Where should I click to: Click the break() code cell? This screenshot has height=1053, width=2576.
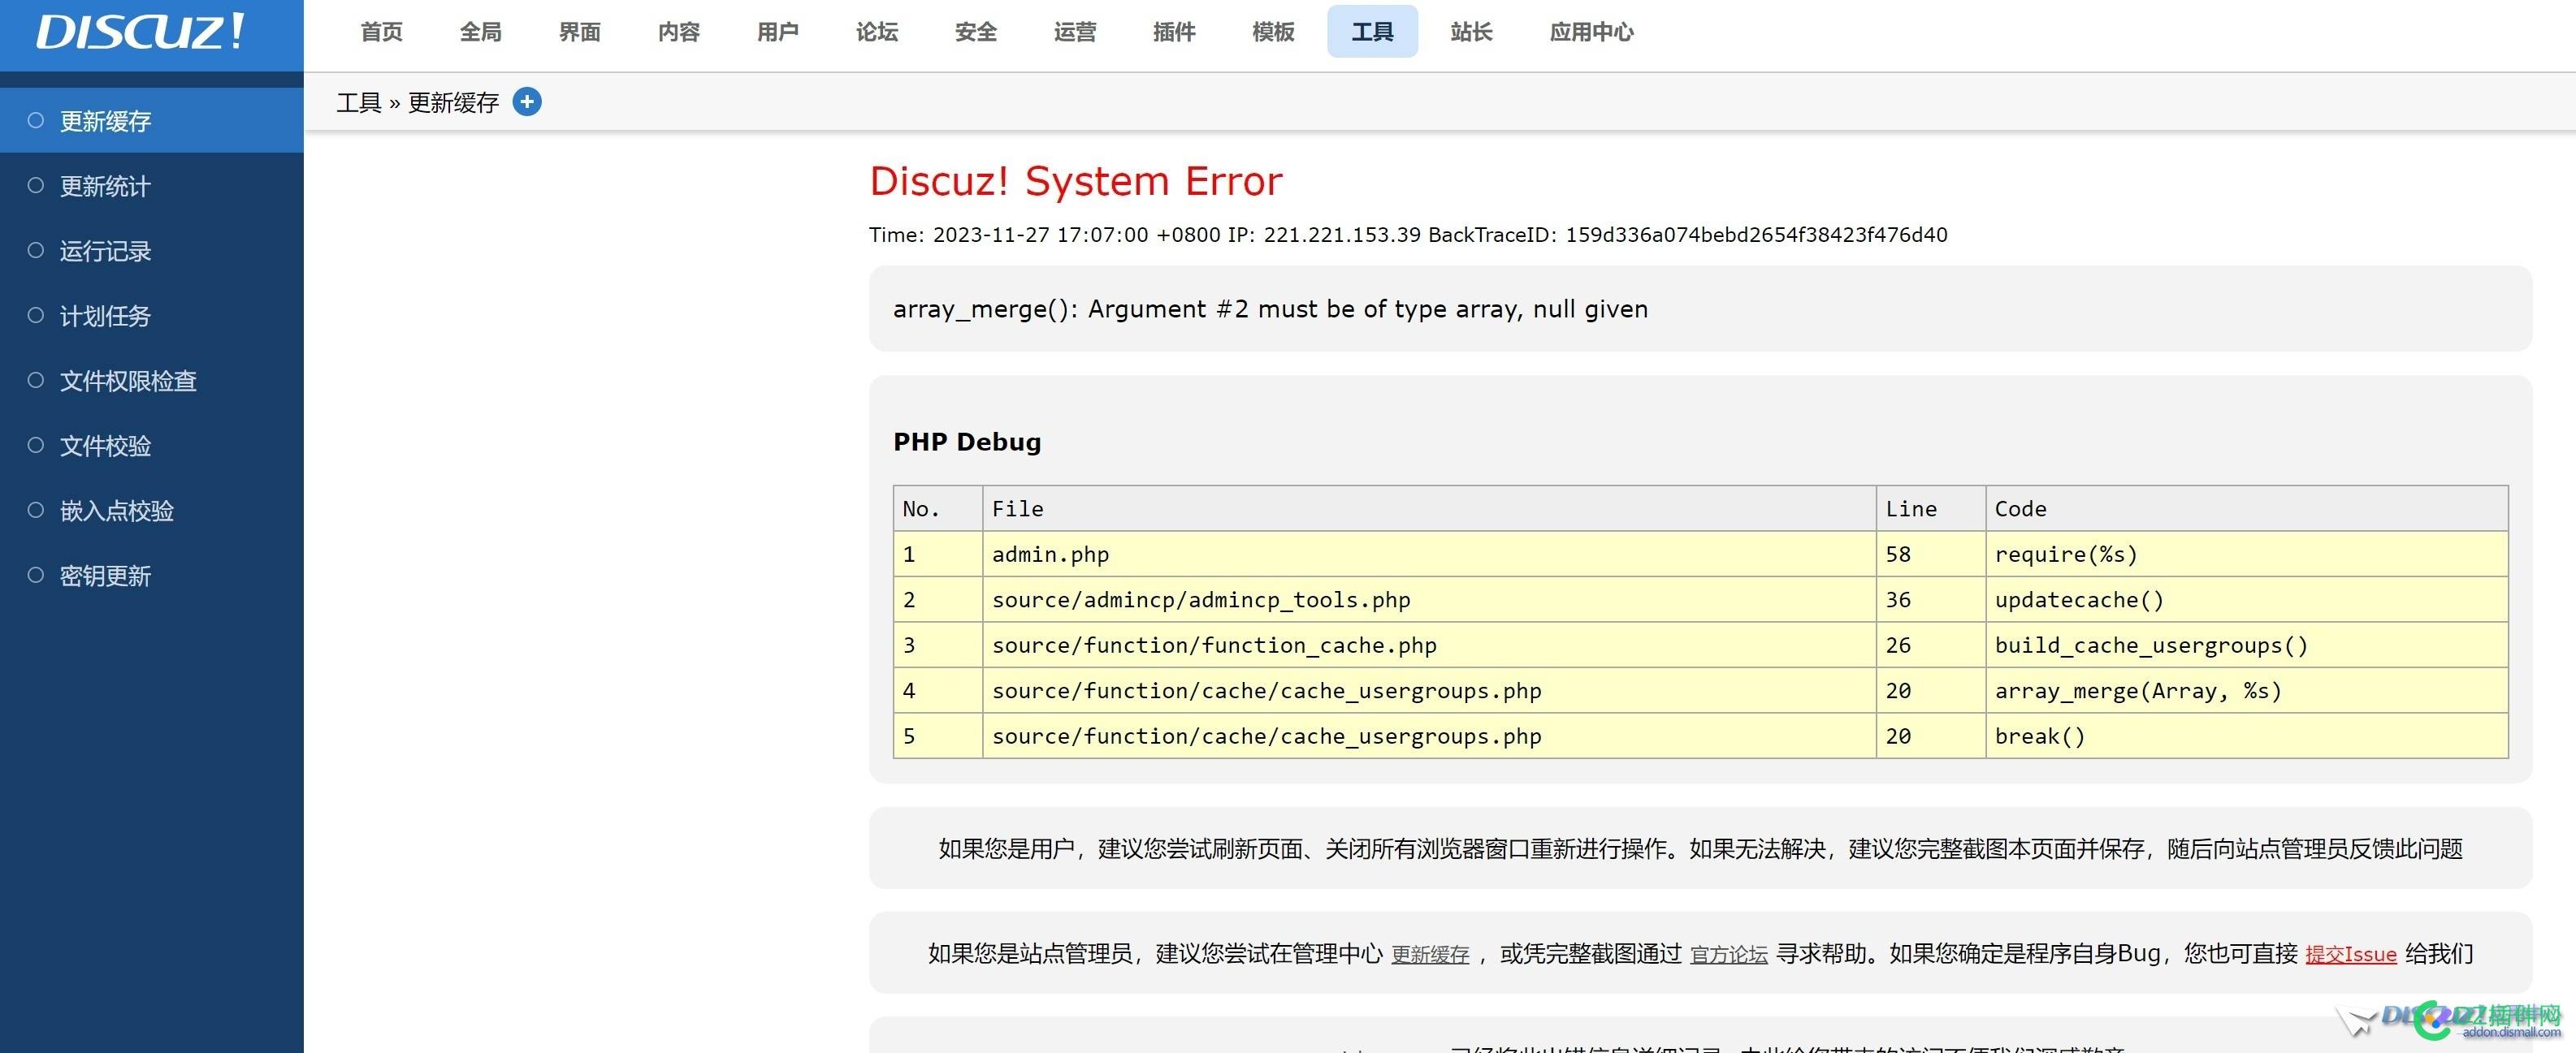[2247, 736]
